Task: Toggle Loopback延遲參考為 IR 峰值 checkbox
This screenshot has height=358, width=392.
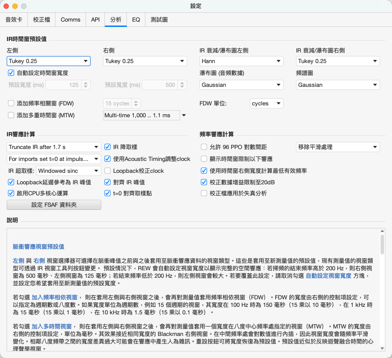Action: pyautogui.click(x=11, y=182)
